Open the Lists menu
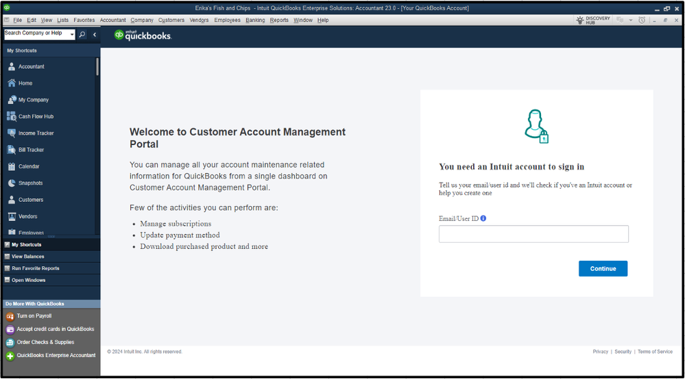The image size is (685, 379). 62,20
